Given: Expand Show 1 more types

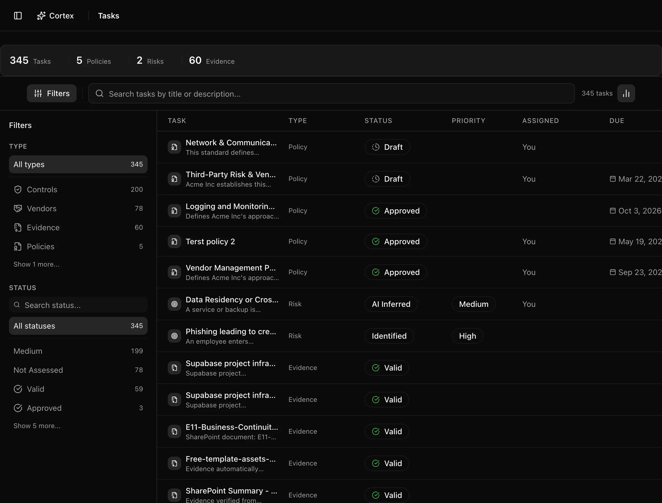Looking at the screenshot, I should point(37,264).
